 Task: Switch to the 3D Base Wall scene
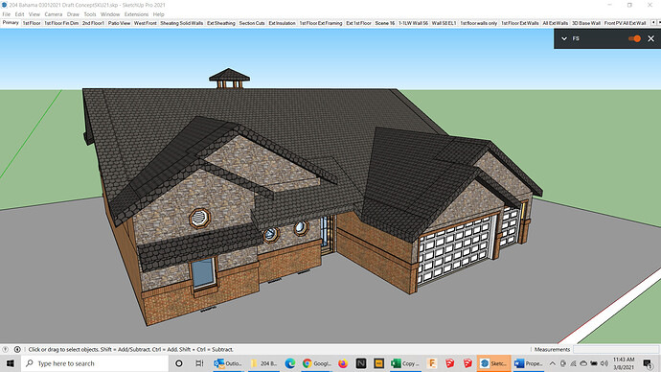click(586, 23)
